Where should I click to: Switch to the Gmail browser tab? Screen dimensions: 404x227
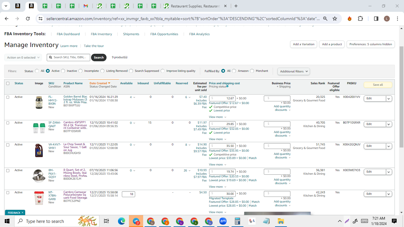tap(85, 6)
